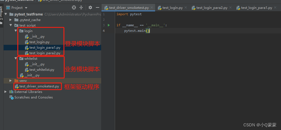This screenshot has height=130, width=281.
Task: Collapse the pytest_testframe root folder
Action: click(6, 14)
